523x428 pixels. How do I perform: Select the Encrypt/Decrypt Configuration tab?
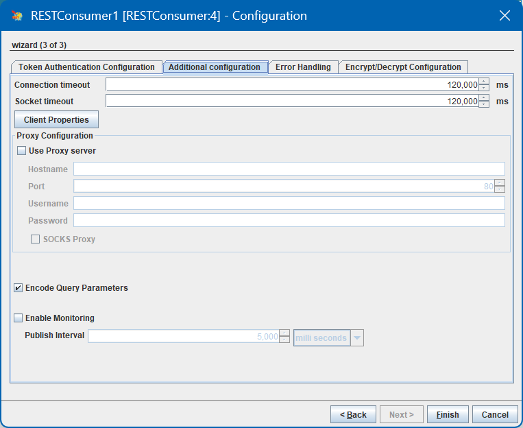coord(403,67)
